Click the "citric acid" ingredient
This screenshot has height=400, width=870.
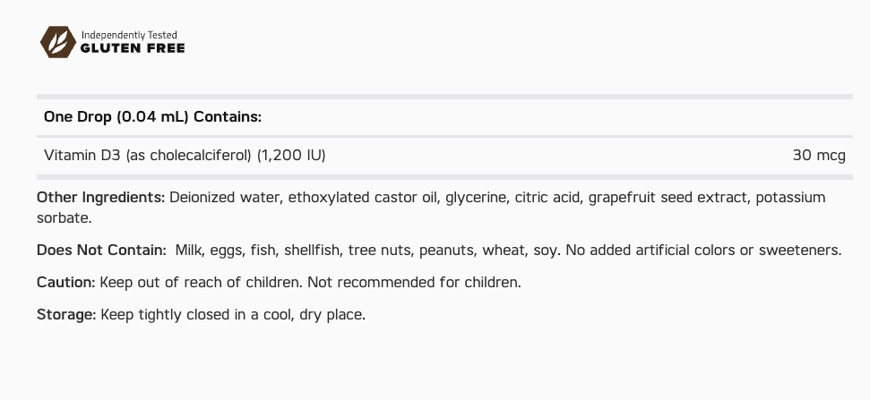coord(547,197)
